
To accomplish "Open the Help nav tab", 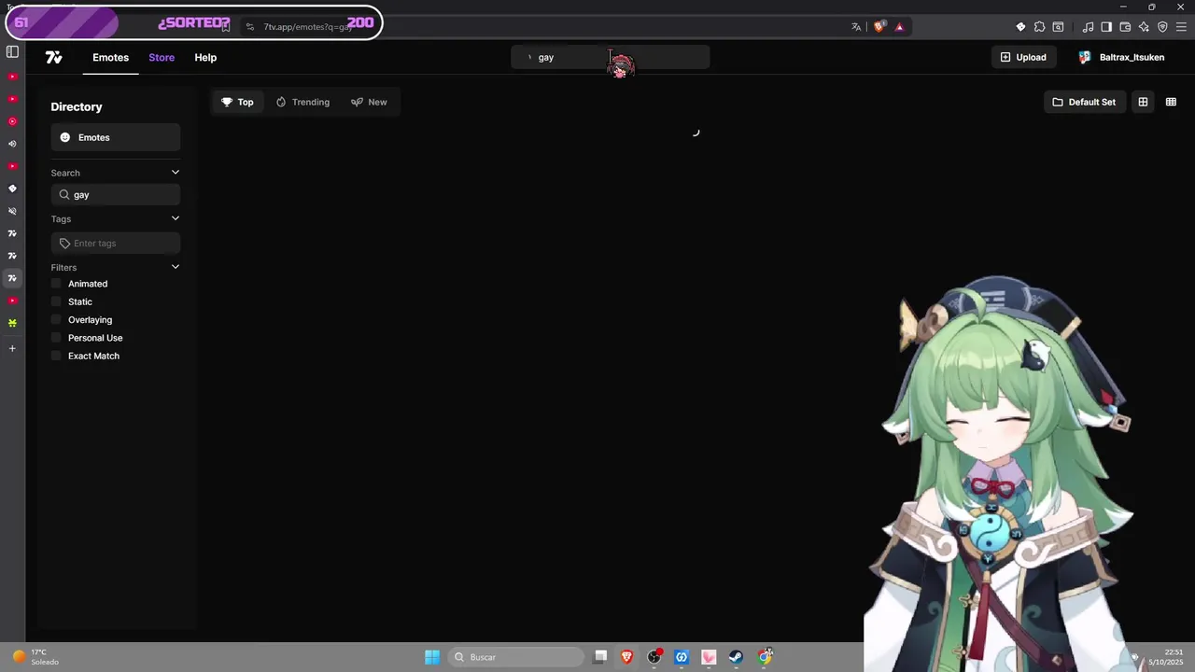I will click(x=205, y=58).
